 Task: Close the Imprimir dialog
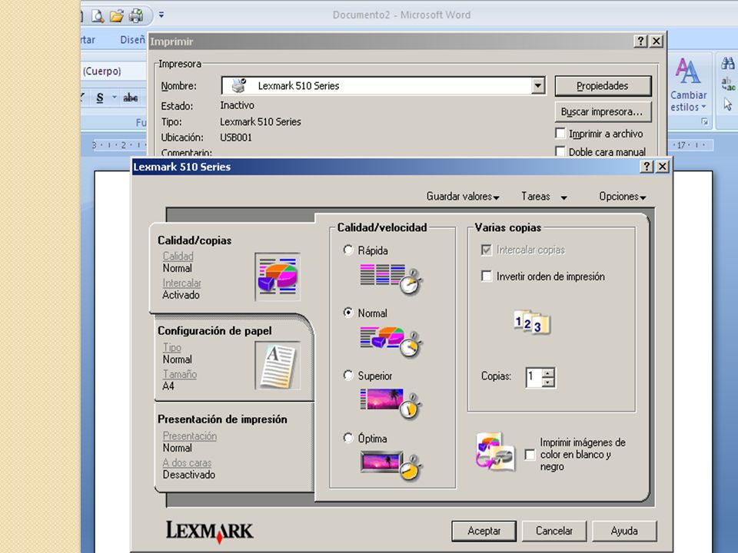(657, 41)
